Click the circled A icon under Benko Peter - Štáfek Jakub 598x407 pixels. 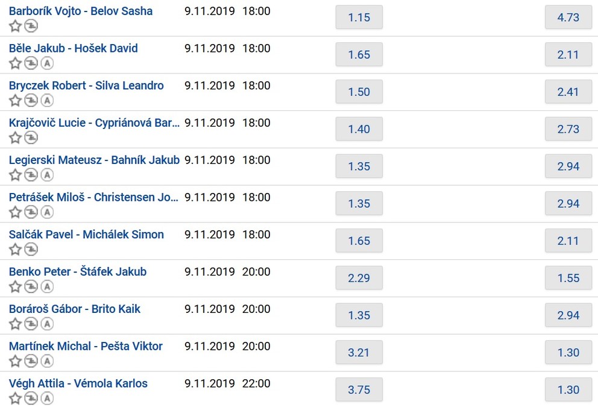46,286
